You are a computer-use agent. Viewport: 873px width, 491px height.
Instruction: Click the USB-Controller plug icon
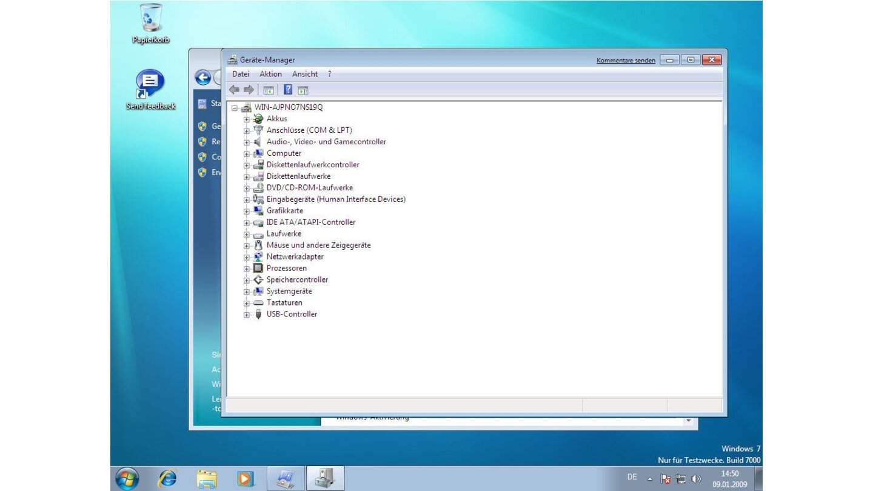click(258, 315)
